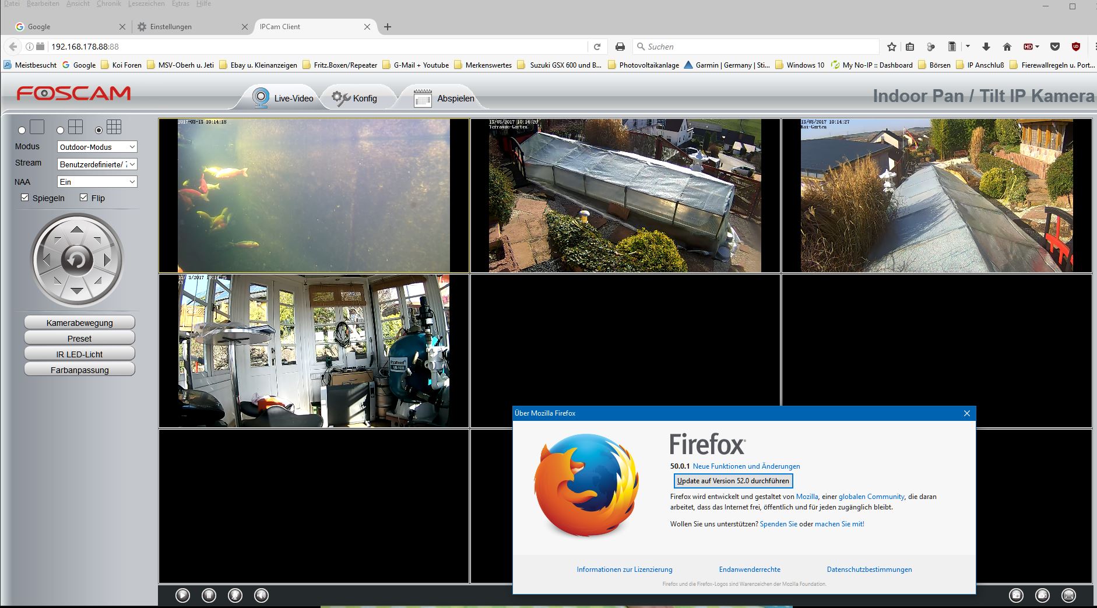Click the Kamerabewegung button
The image size is (1097, 608).
(79, 322)
